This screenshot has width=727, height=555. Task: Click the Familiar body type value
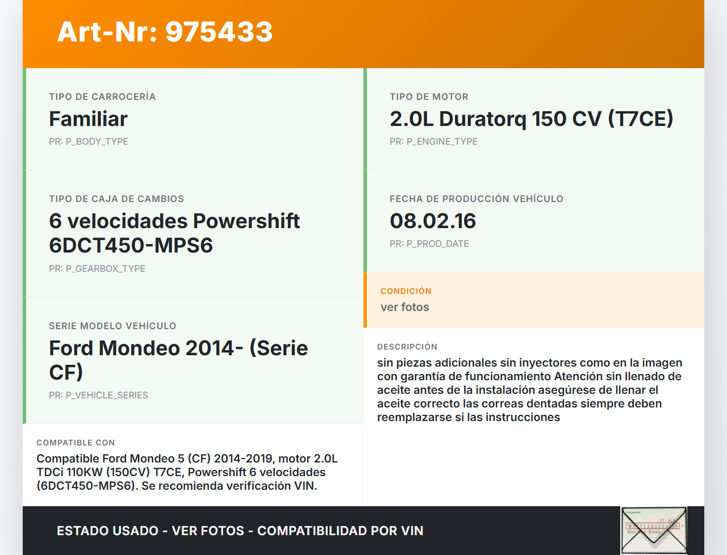[88, 119]
